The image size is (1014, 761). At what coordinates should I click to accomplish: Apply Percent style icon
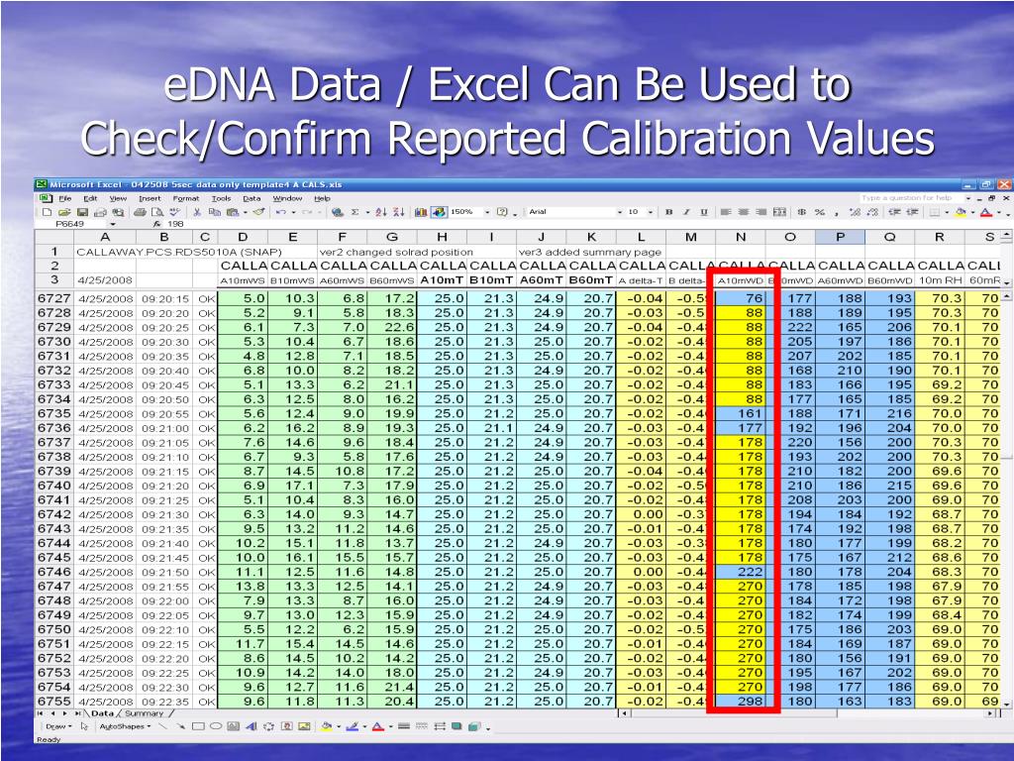[819, 212]
